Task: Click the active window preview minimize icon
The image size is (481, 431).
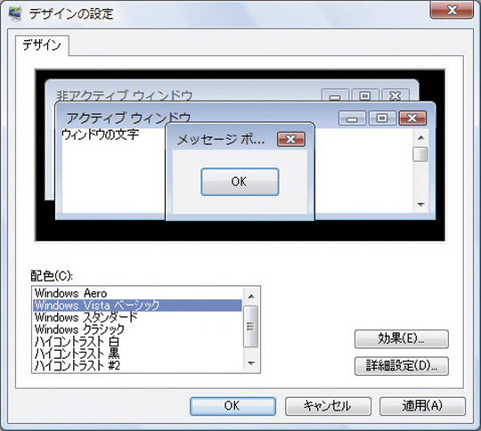Action: (x=352, y=118)
